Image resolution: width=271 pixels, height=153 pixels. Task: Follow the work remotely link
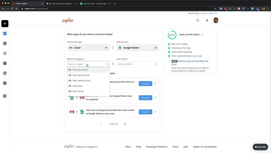pyautogui.click(x=208, y=13)
